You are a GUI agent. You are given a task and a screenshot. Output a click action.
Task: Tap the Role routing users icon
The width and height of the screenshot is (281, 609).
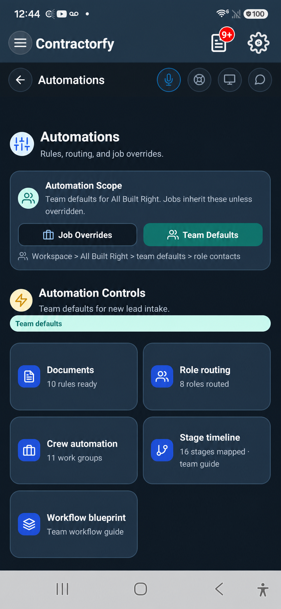click(x=162, y=376)
